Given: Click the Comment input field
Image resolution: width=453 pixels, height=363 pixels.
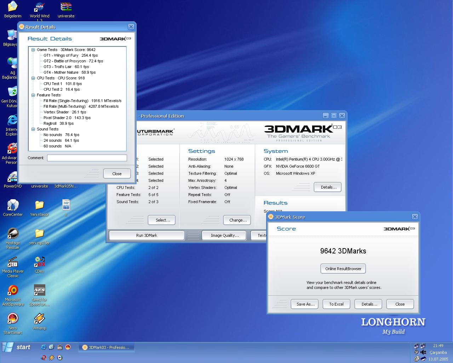Looking at the screenshot, I should (x=87, y=158).
